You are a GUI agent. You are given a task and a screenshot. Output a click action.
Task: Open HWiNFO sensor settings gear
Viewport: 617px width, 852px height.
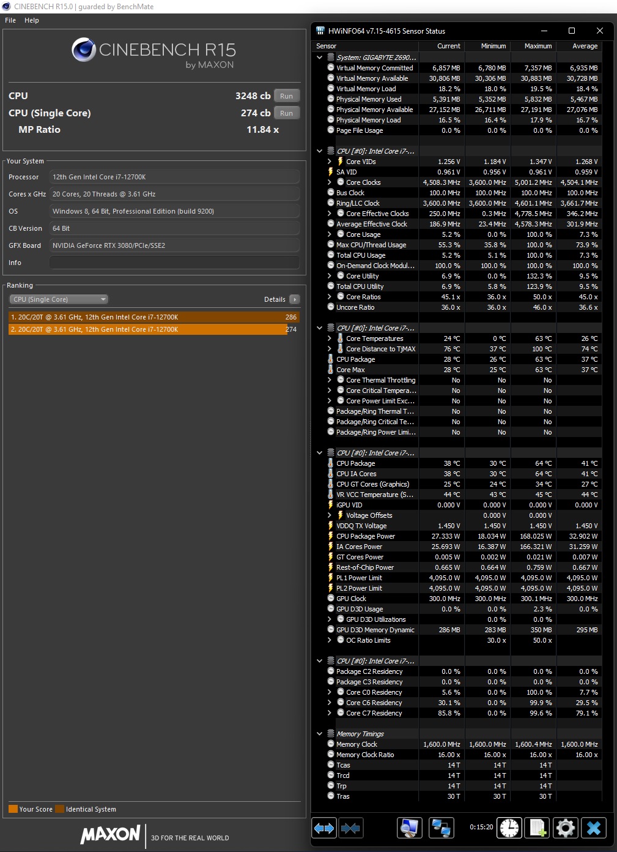point(566,828)
